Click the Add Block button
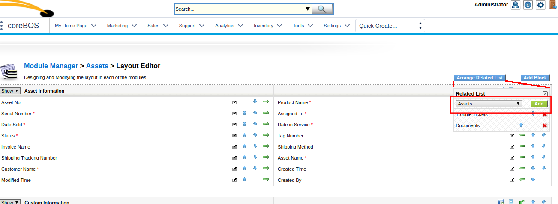This screenshot has width=558, height=204. (535, 78)
